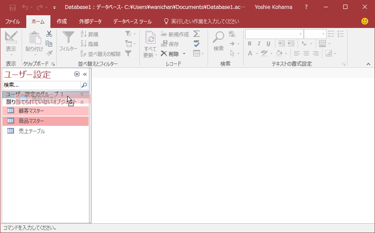Click the font color A button
Screen dimensions: 375x233
tap(250, 53)
